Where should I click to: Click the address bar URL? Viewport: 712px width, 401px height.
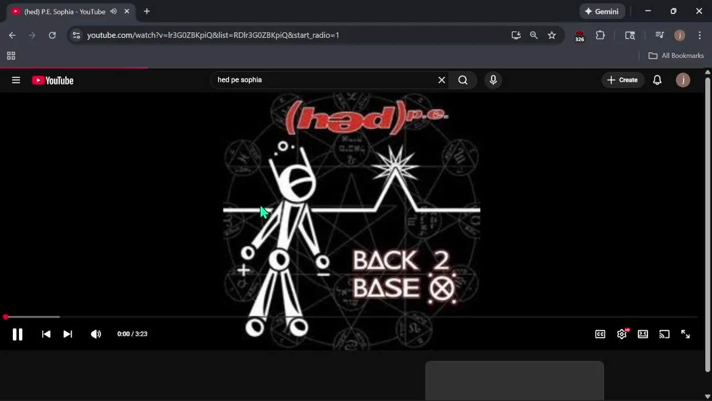(x=213, y=35)
